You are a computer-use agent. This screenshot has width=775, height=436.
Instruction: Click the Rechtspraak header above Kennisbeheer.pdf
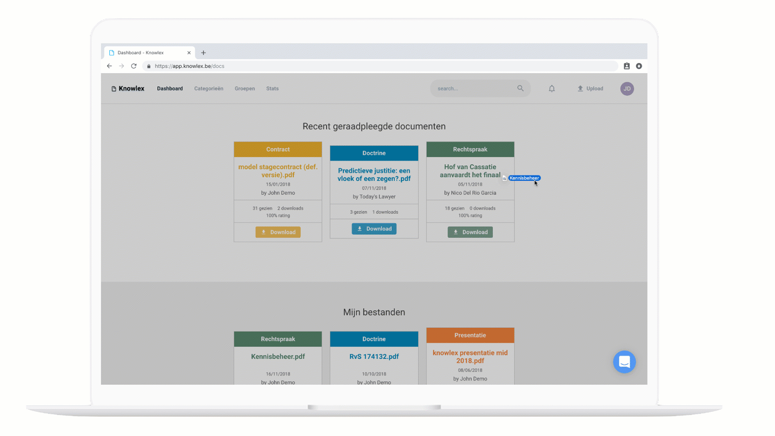tap(278, 339)
